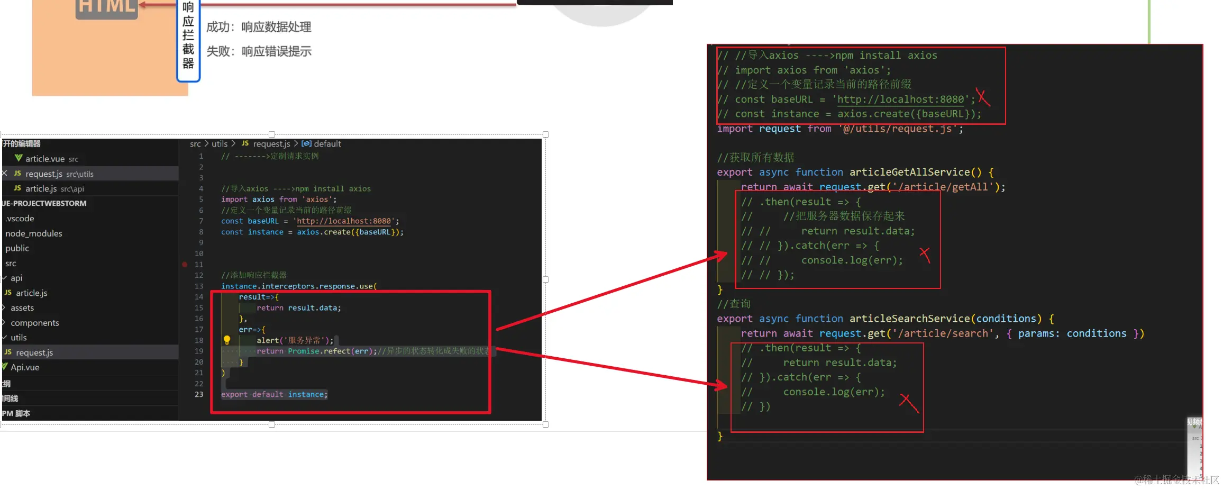The image size is (1223, 489).
Task: Click line number 23 in the gutter
Action: [199, 394]
